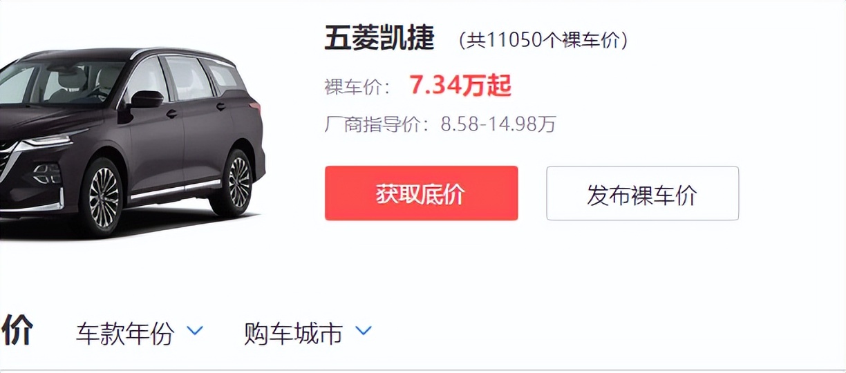Screen dimensions: 846x373
Task: Open the 五菱凯捷 model title link
Action: (379, 39)
